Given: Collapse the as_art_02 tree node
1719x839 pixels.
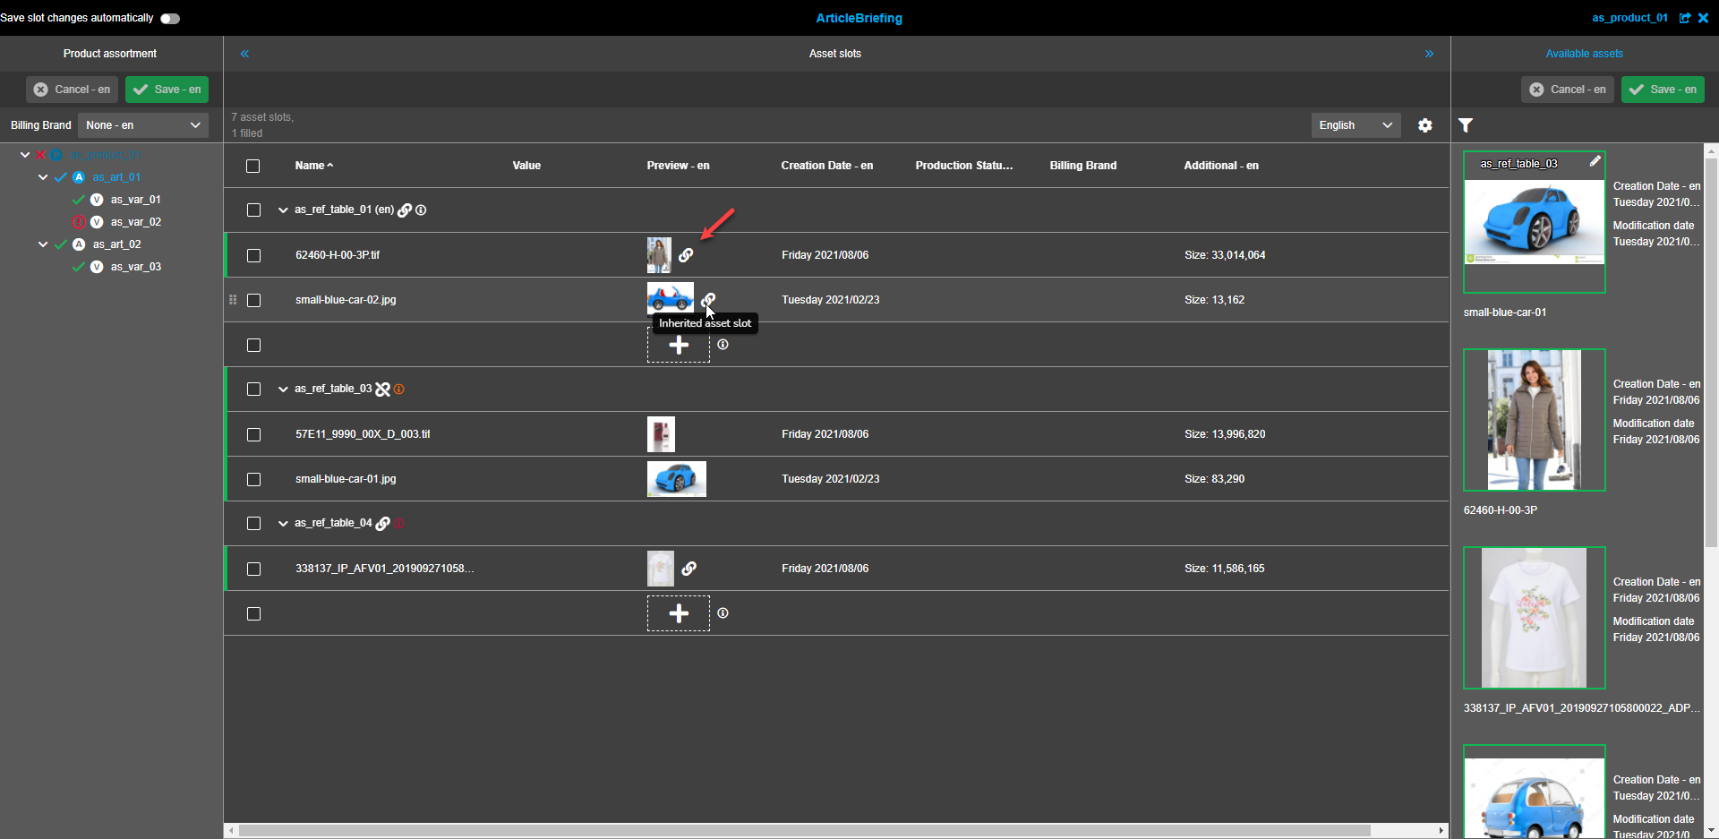Looking at the screenshot, I should [x=42, y=244].
